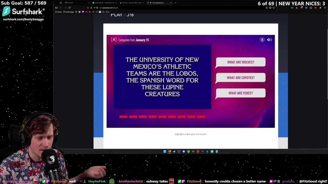Click the red timer progress bar
Image resolution: width=328 pixels, height=184 pixels.
pyautogui.click(x=162, y=117)
